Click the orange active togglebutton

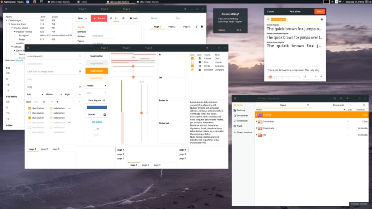tap(97, 71)
